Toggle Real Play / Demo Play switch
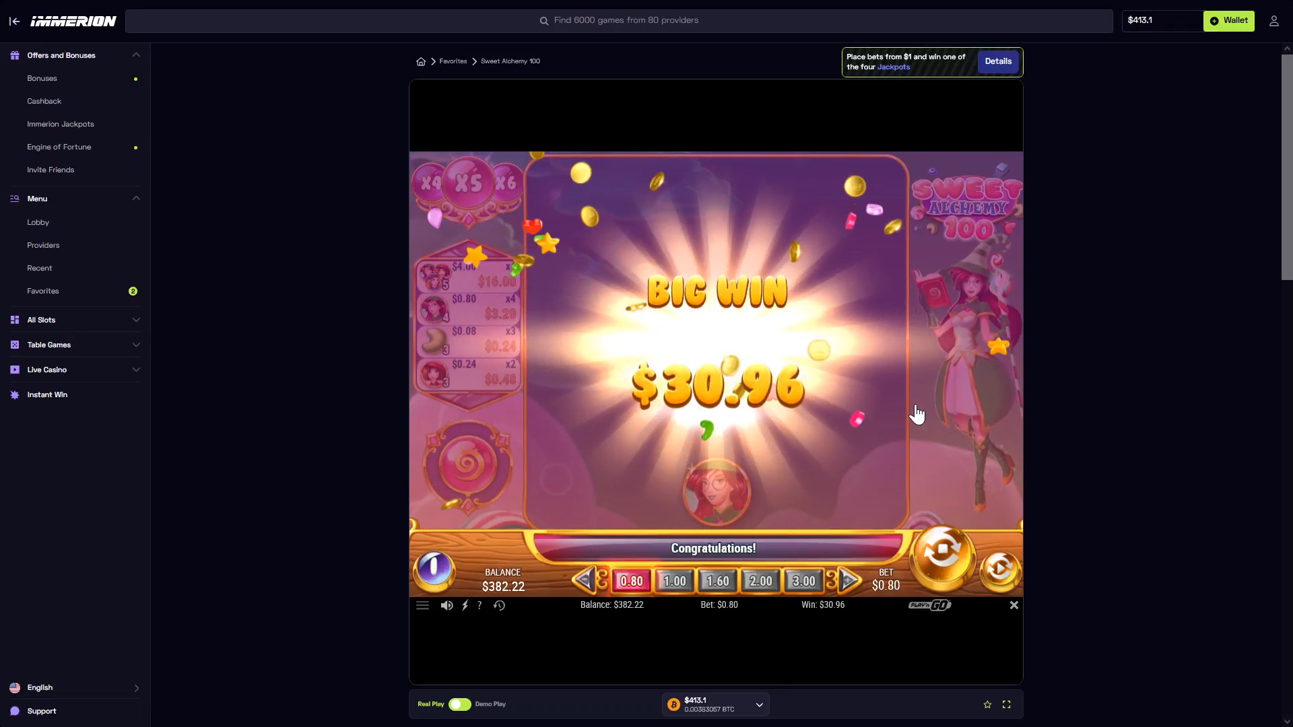Screen dimensions: 1293x727 [460, 704]
